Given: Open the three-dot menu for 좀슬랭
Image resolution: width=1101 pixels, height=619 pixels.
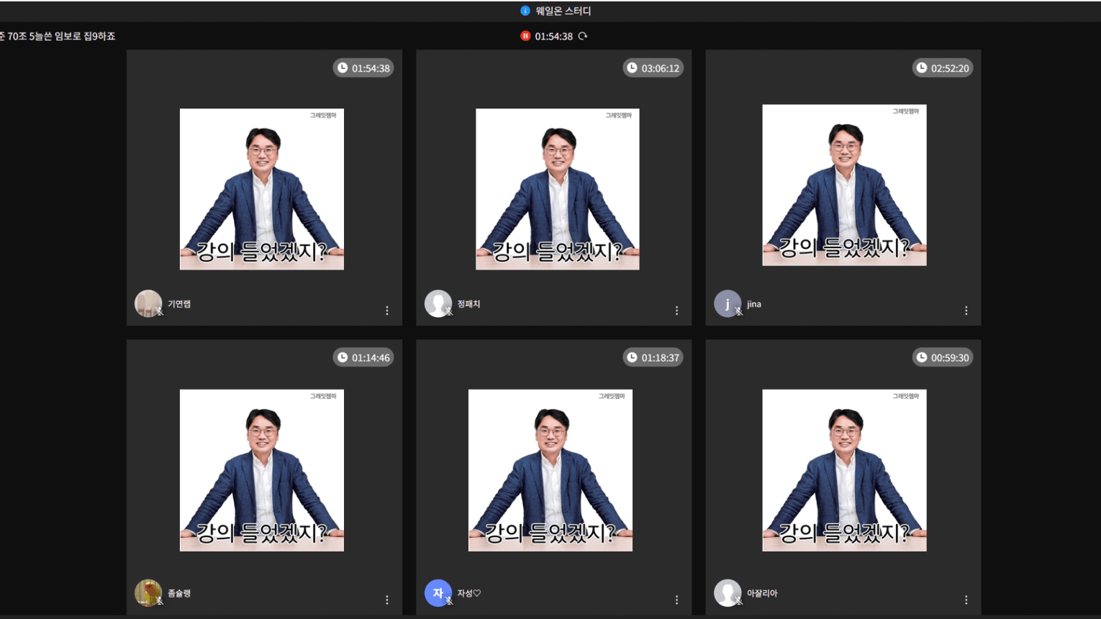Looking at the screenshot, I should point(387,600).
